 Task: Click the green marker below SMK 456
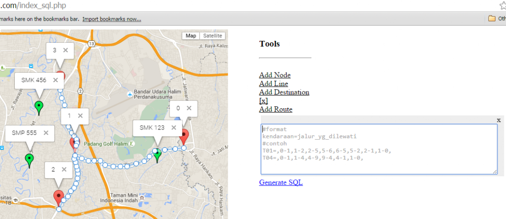point(39,107)
